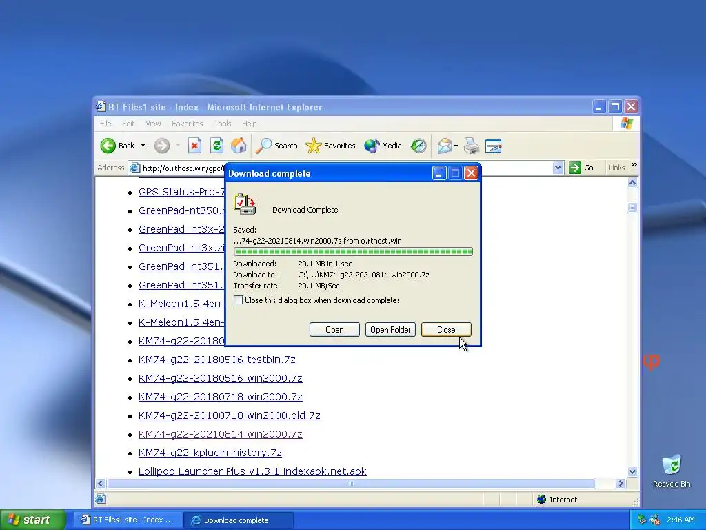Screen dimensions: 706x530
Task: Open Lollipop Launcher Plus apk link
Action: (x=252, y=471)
